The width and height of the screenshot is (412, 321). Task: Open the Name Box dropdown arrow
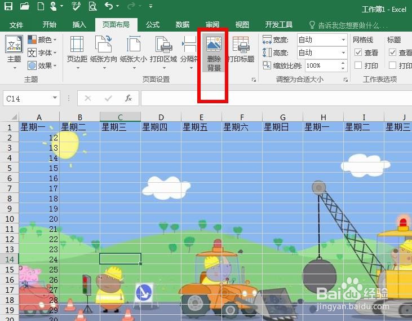[x=55, y=98]
